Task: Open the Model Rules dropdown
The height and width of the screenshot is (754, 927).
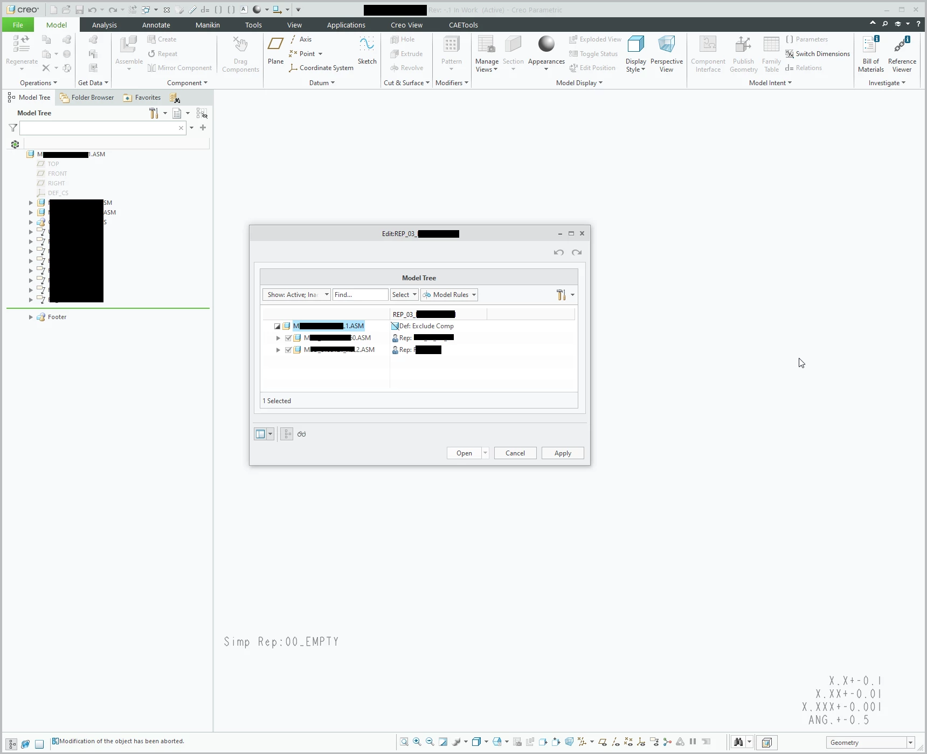Action: point(449,295)
